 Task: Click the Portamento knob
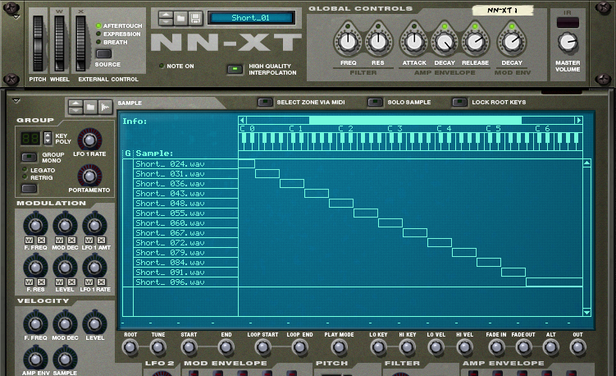point(90,175)
